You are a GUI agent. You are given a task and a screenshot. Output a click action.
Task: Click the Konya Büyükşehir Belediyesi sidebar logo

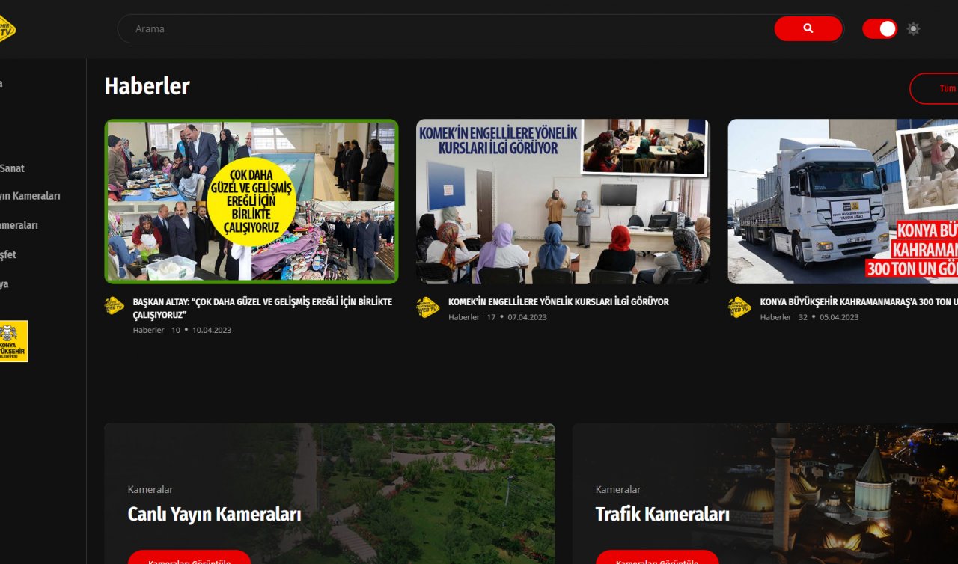coord(13,341)
